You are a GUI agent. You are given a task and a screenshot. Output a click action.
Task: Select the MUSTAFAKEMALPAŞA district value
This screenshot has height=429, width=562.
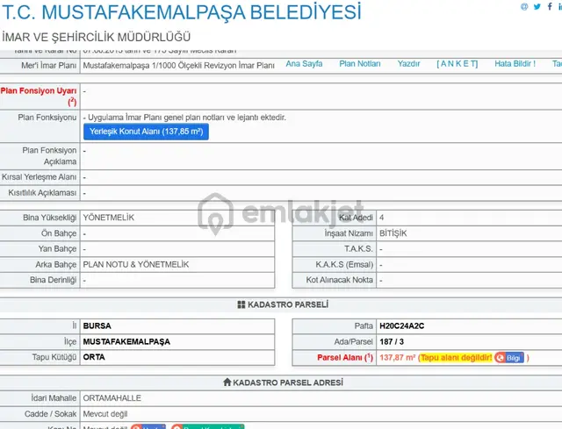click(x=126, y=341)
